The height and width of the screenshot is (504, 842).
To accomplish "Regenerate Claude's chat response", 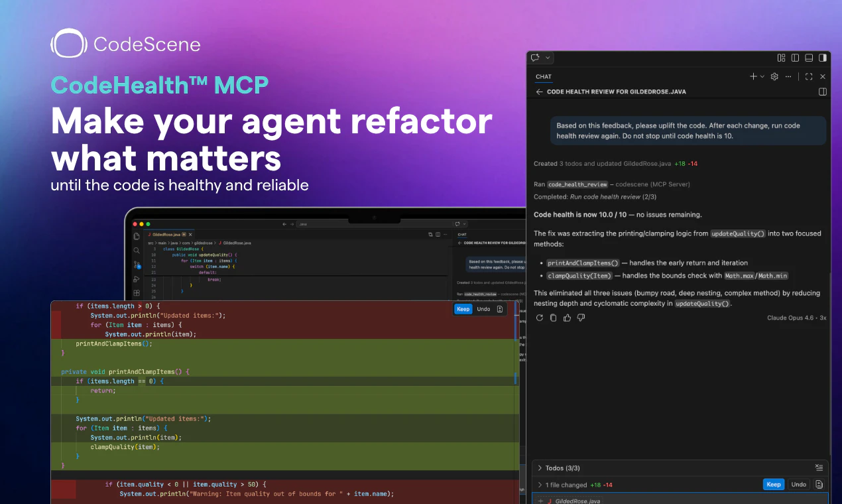I will [540, 317].
